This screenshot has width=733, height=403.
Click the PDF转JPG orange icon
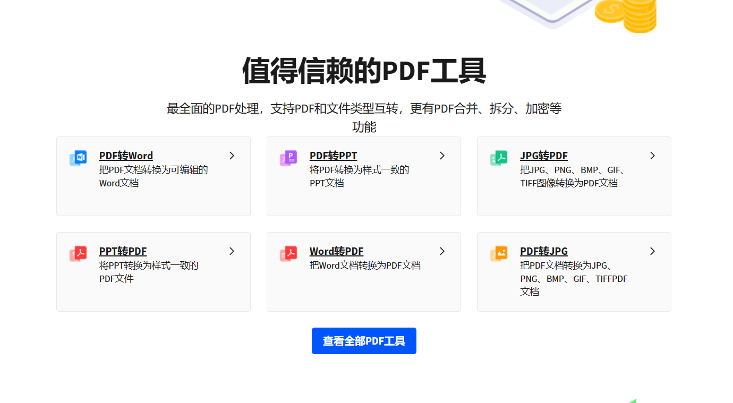click(498, 253)
